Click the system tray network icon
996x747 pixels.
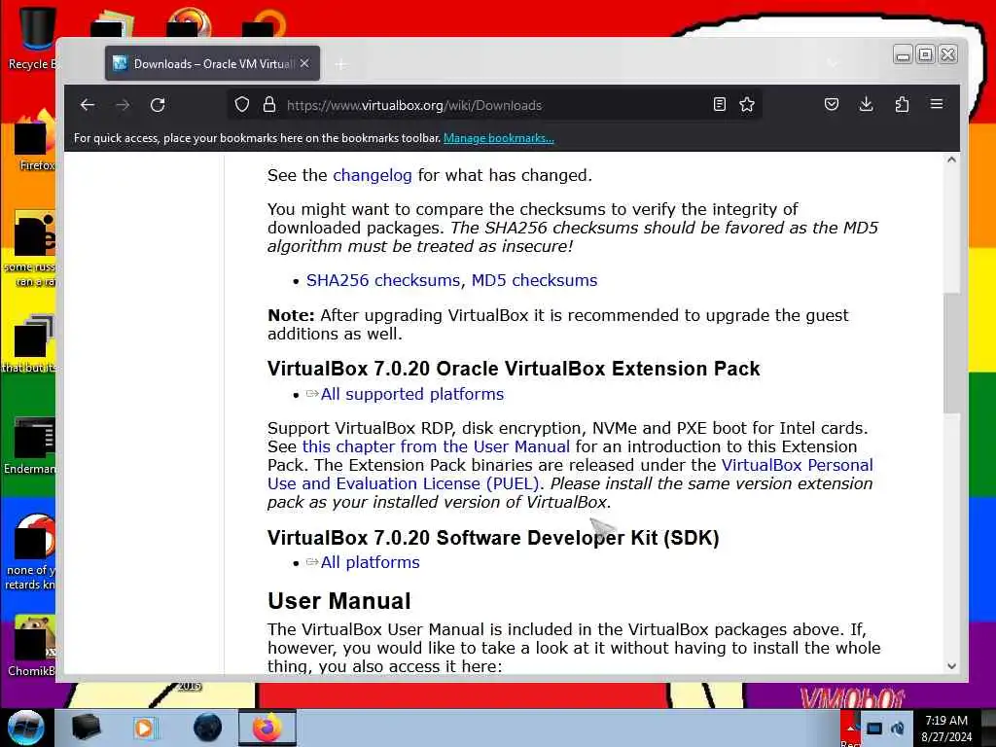[874, 728]
